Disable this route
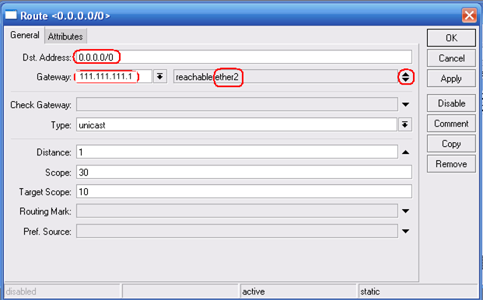Image resolution: width=483 pixels, height=300 pixels. tap(451, 103)
